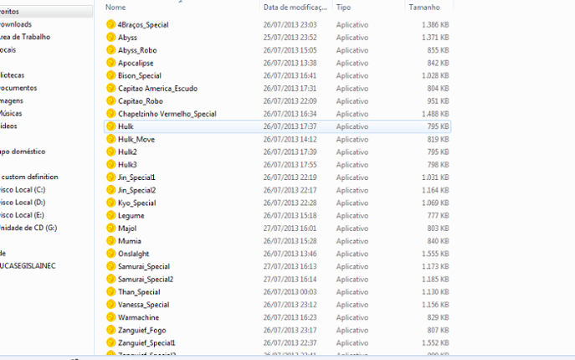Select the Bison_Special icon
The width and height of the screenshot is (575, 360).
[x=110, y=75]
